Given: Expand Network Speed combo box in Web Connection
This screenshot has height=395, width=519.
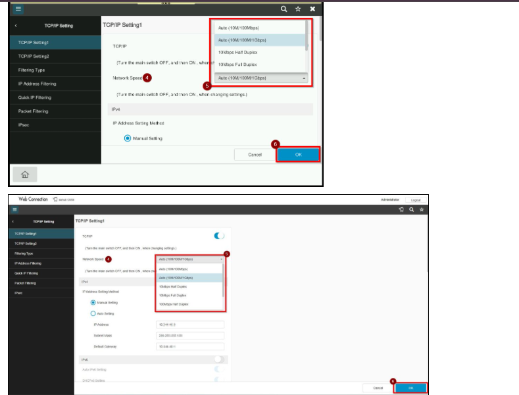Looking at the screenshot, I should [x=190, y=259].
